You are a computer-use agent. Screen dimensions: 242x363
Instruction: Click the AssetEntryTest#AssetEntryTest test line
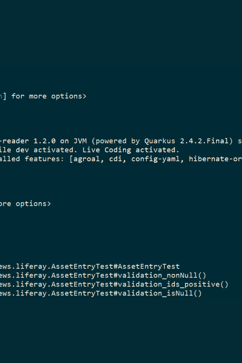(x=90, y=267)
